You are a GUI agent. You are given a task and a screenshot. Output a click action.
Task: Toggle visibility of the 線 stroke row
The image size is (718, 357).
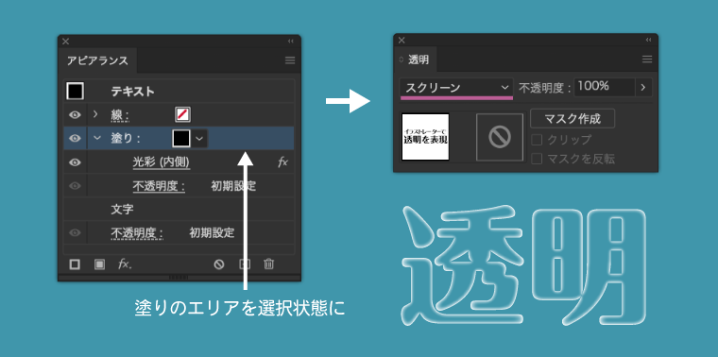point(75,115)
